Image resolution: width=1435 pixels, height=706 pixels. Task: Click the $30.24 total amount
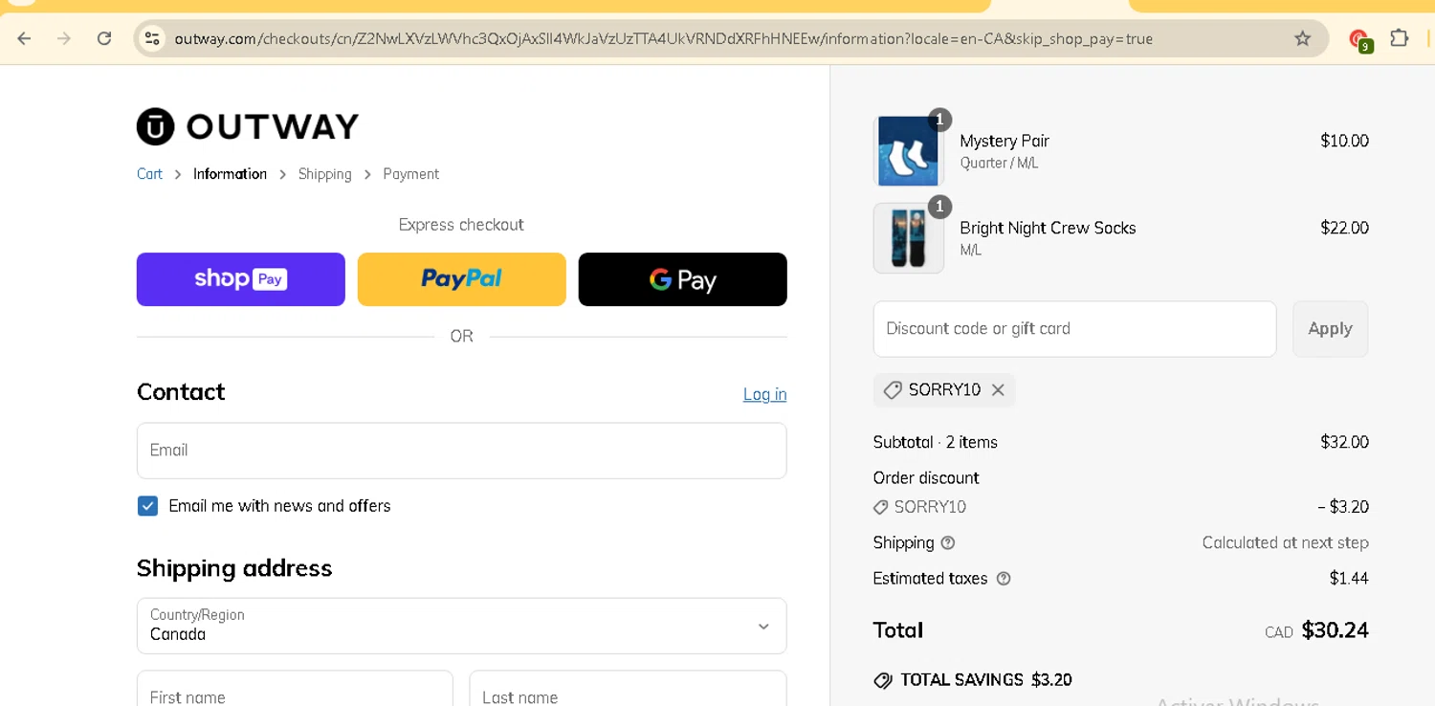click(1335, 630)
